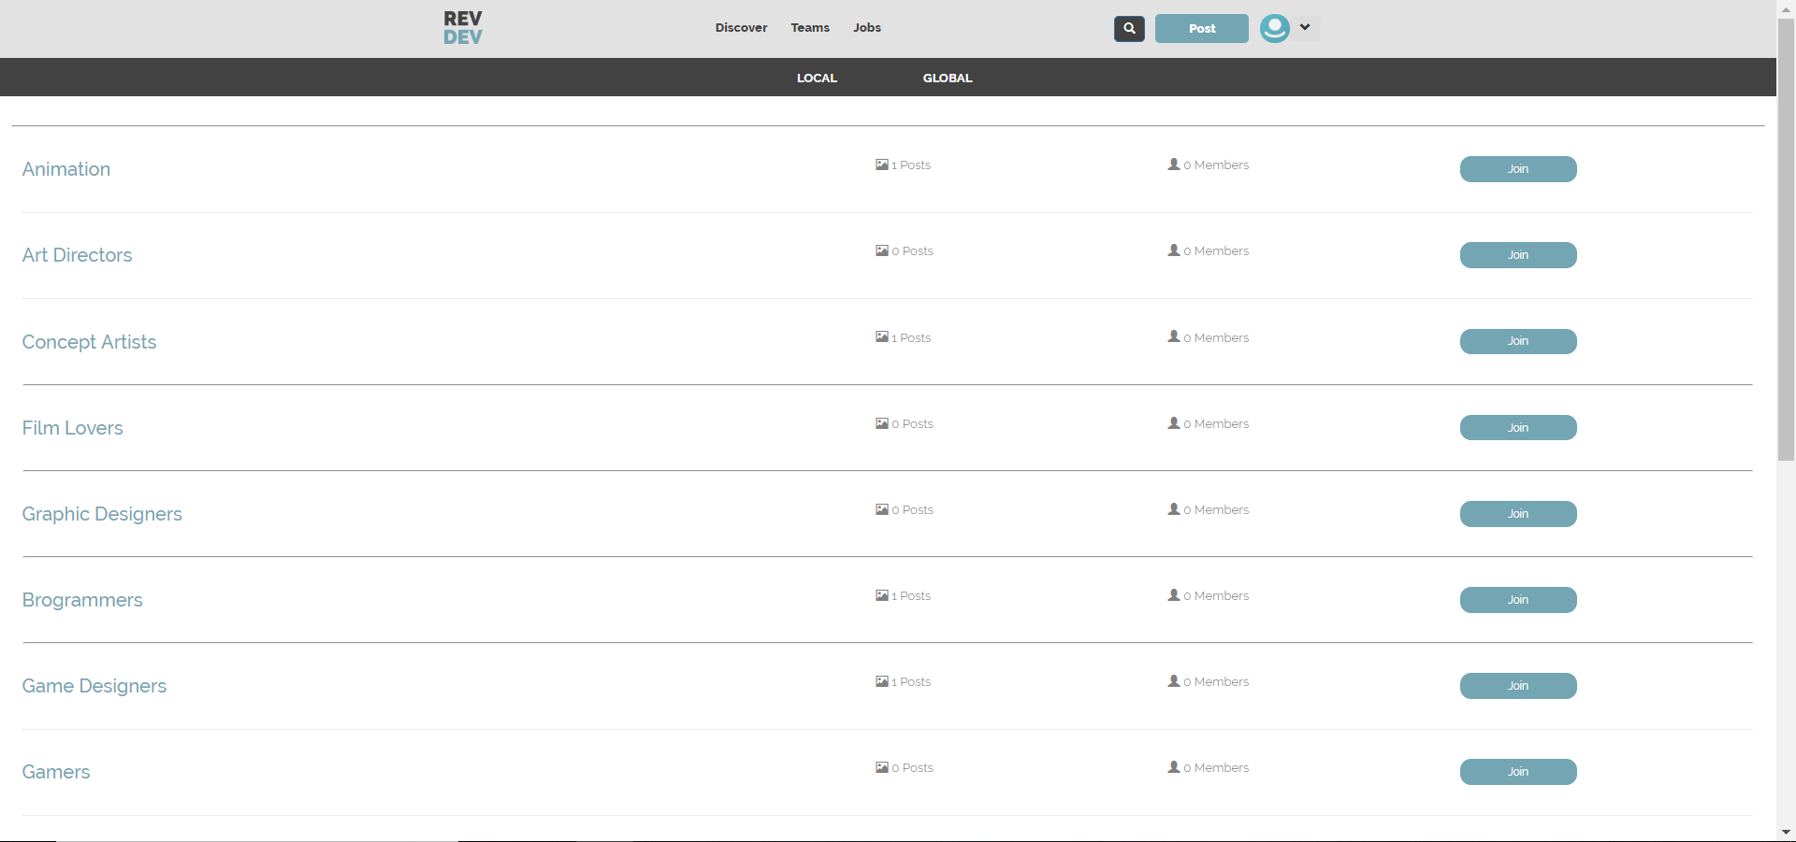Click the Post button

click(x=1202, y=28)
